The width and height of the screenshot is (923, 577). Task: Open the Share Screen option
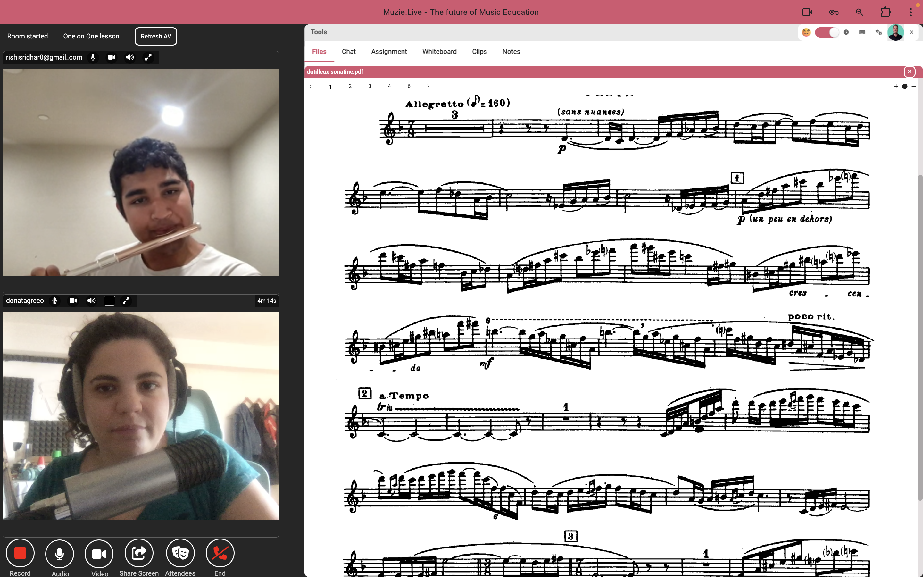[139, 553]
